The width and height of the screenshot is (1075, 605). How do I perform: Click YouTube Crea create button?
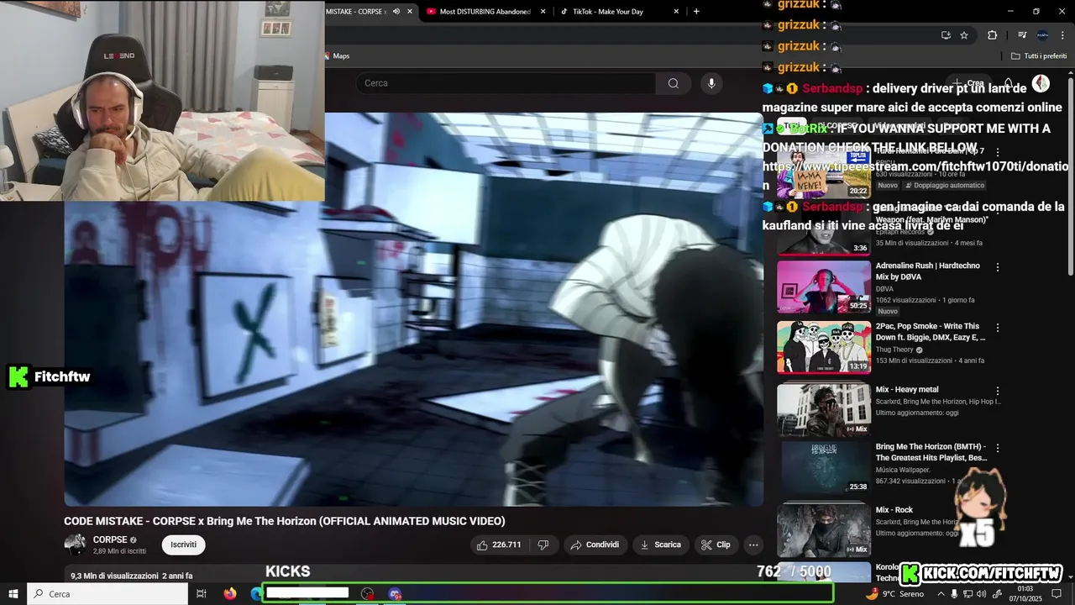[x=968, y=83]
